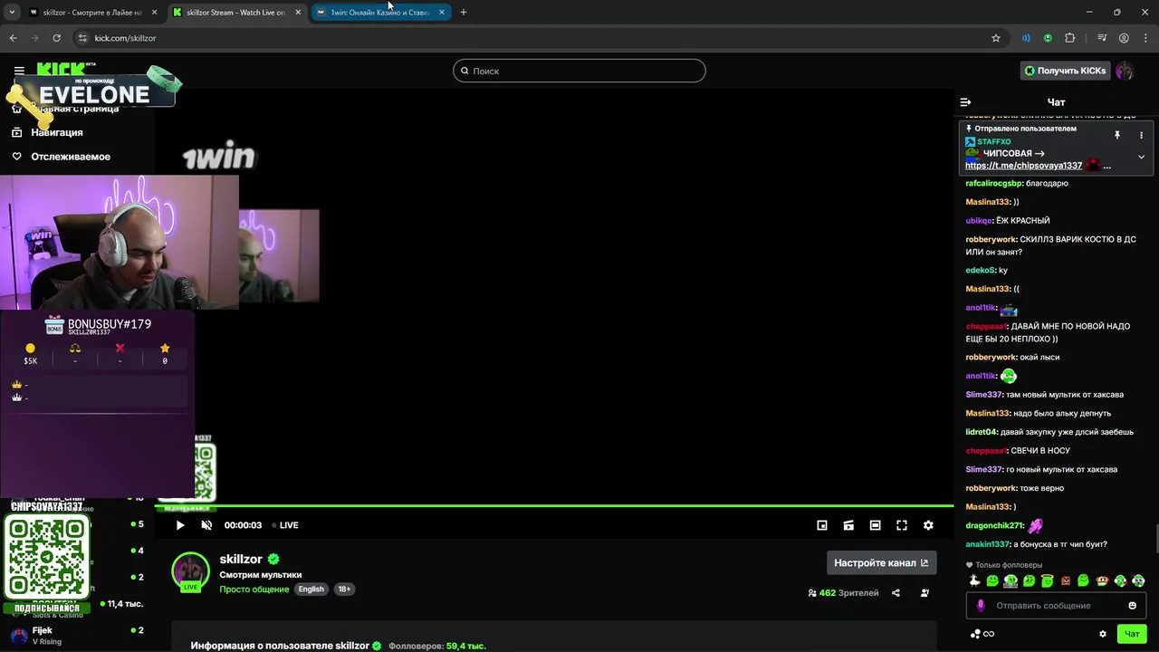
Task: Switch the player to fullscreen
Action: pyautogui.click(x=902, y=525)
